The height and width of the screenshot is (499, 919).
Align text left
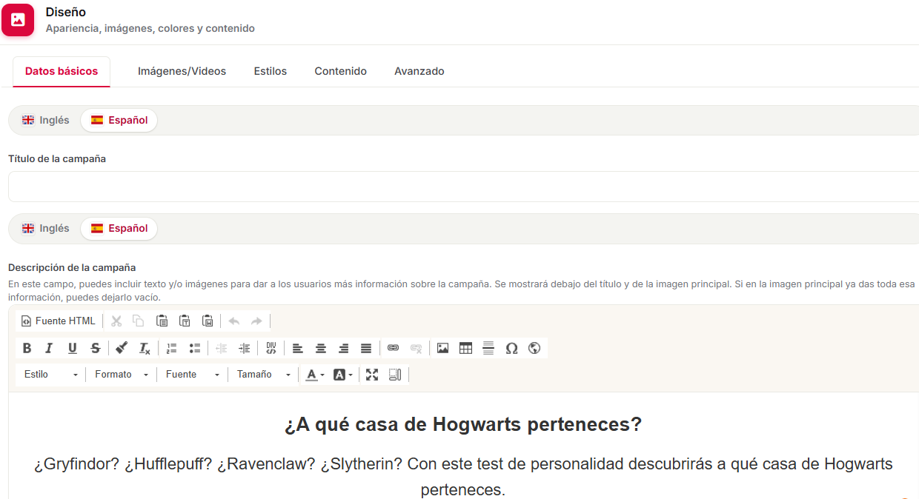(297, 348)
